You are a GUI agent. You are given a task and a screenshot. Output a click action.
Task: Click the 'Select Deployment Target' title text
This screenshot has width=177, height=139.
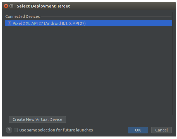tap(43, 6)
